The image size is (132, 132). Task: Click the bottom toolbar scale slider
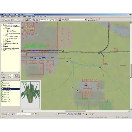pyautogui.click(x=62, y=114)
